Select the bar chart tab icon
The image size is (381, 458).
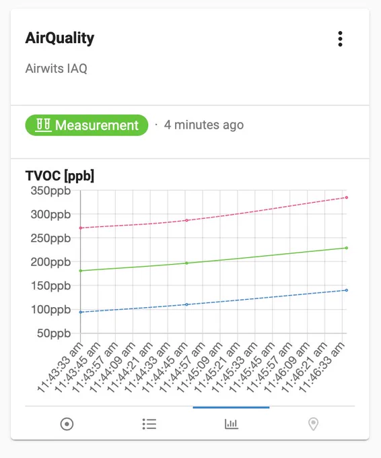pyautogui.click(x=232, y=424)
